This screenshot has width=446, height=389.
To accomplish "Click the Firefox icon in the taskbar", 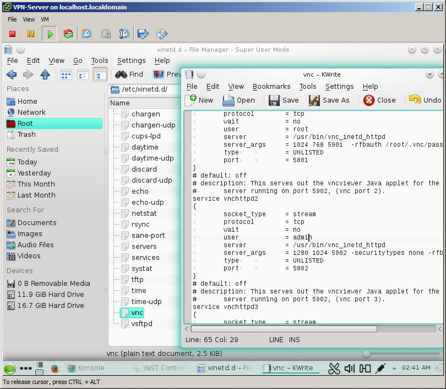I will (55, 368).
